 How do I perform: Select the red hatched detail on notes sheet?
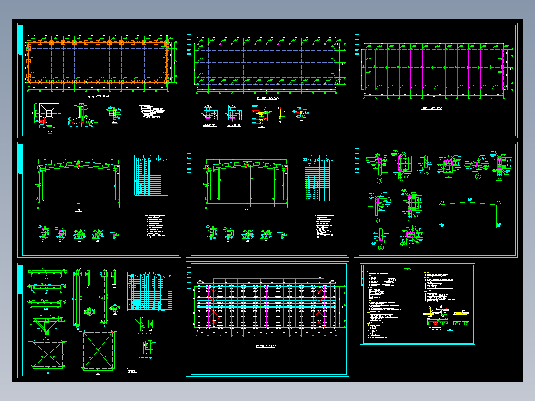437,323
